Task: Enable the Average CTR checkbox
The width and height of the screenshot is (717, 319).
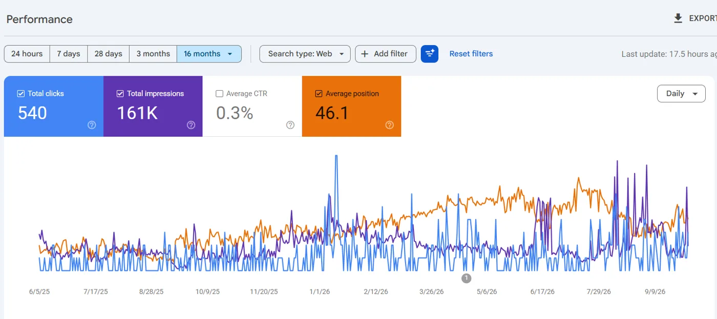Action: click(x=220, y=94)
